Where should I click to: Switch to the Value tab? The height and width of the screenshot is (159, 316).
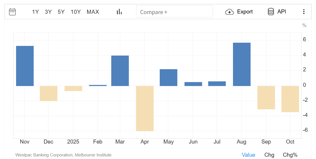pos(248,155)
